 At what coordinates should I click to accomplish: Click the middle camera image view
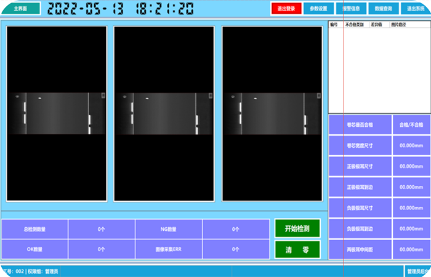pos(164,113)
